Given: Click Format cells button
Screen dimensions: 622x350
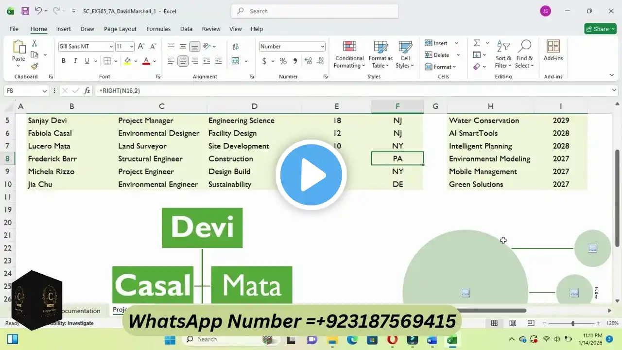Looking at the screenshot, I should pos(440,67).
